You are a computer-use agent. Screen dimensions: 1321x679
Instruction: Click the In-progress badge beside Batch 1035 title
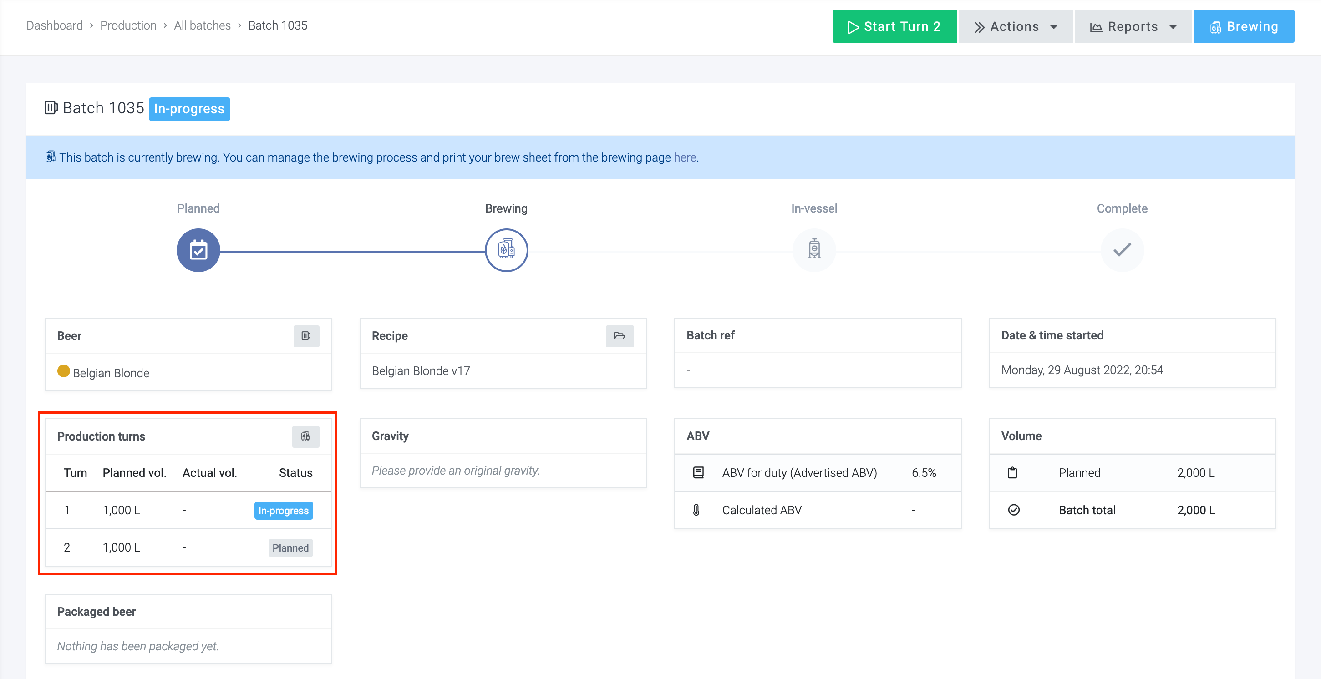[189, 109]
